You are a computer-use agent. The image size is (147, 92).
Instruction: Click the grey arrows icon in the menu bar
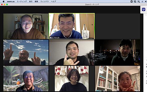[142, 2]
